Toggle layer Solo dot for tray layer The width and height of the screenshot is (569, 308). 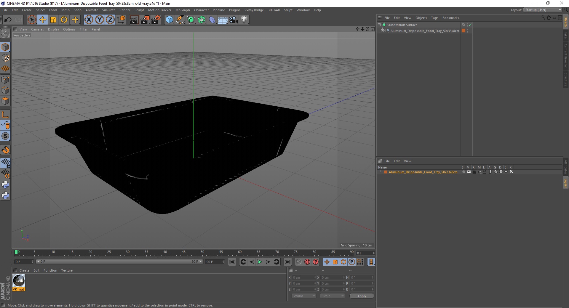point(463,172)
